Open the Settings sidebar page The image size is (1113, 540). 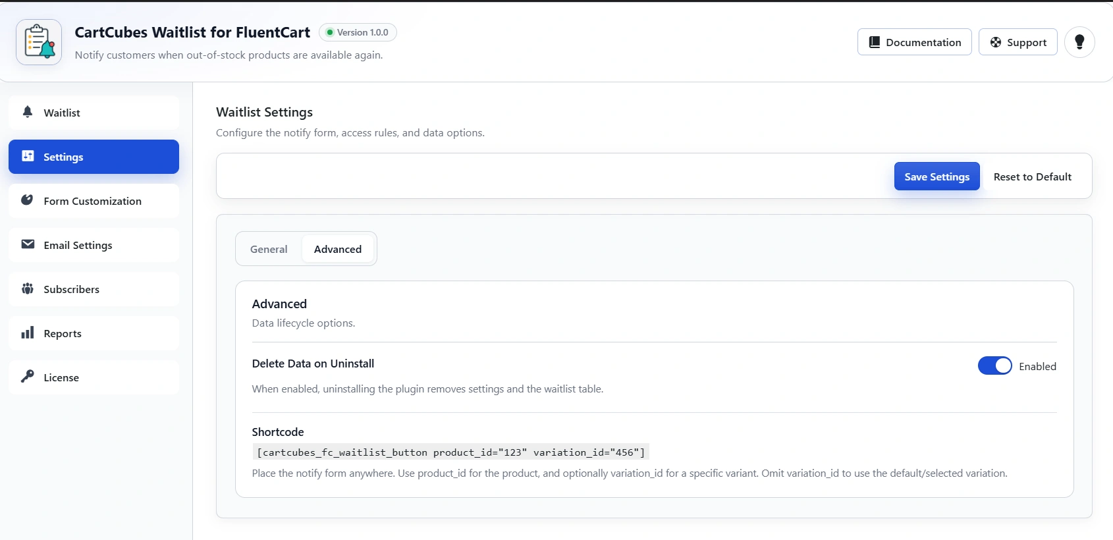pos(94,157)
